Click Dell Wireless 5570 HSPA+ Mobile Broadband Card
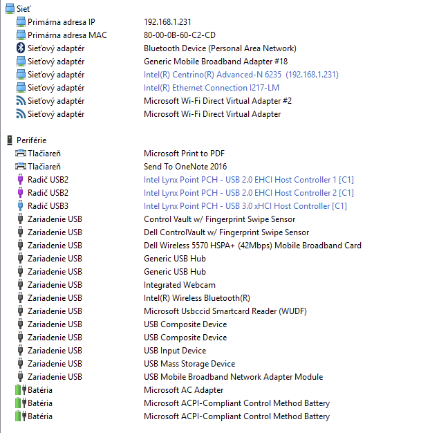The width and height of the screenshot is (430, 433). point(252,246)
